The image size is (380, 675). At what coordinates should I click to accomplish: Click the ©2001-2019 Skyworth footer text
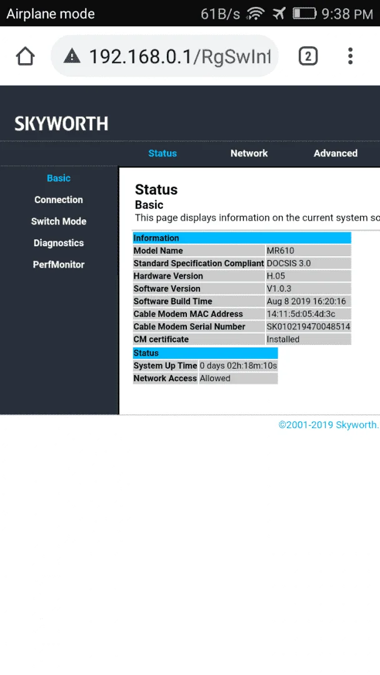pyautogui.click(x=328, y=425)
